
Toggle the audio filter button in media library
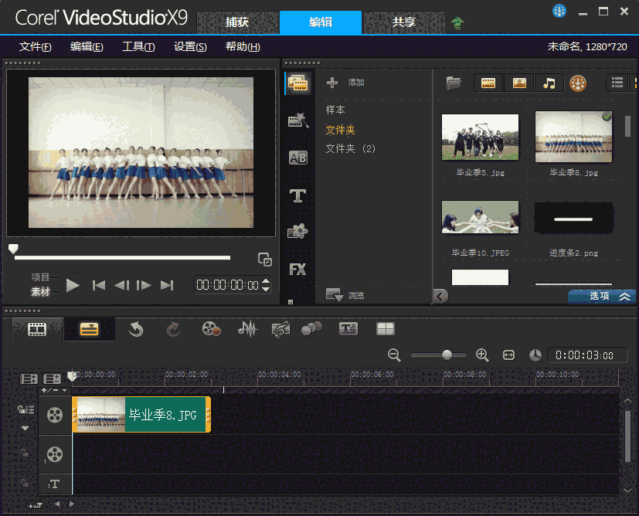pyautogui.click(x=549, y=83)
